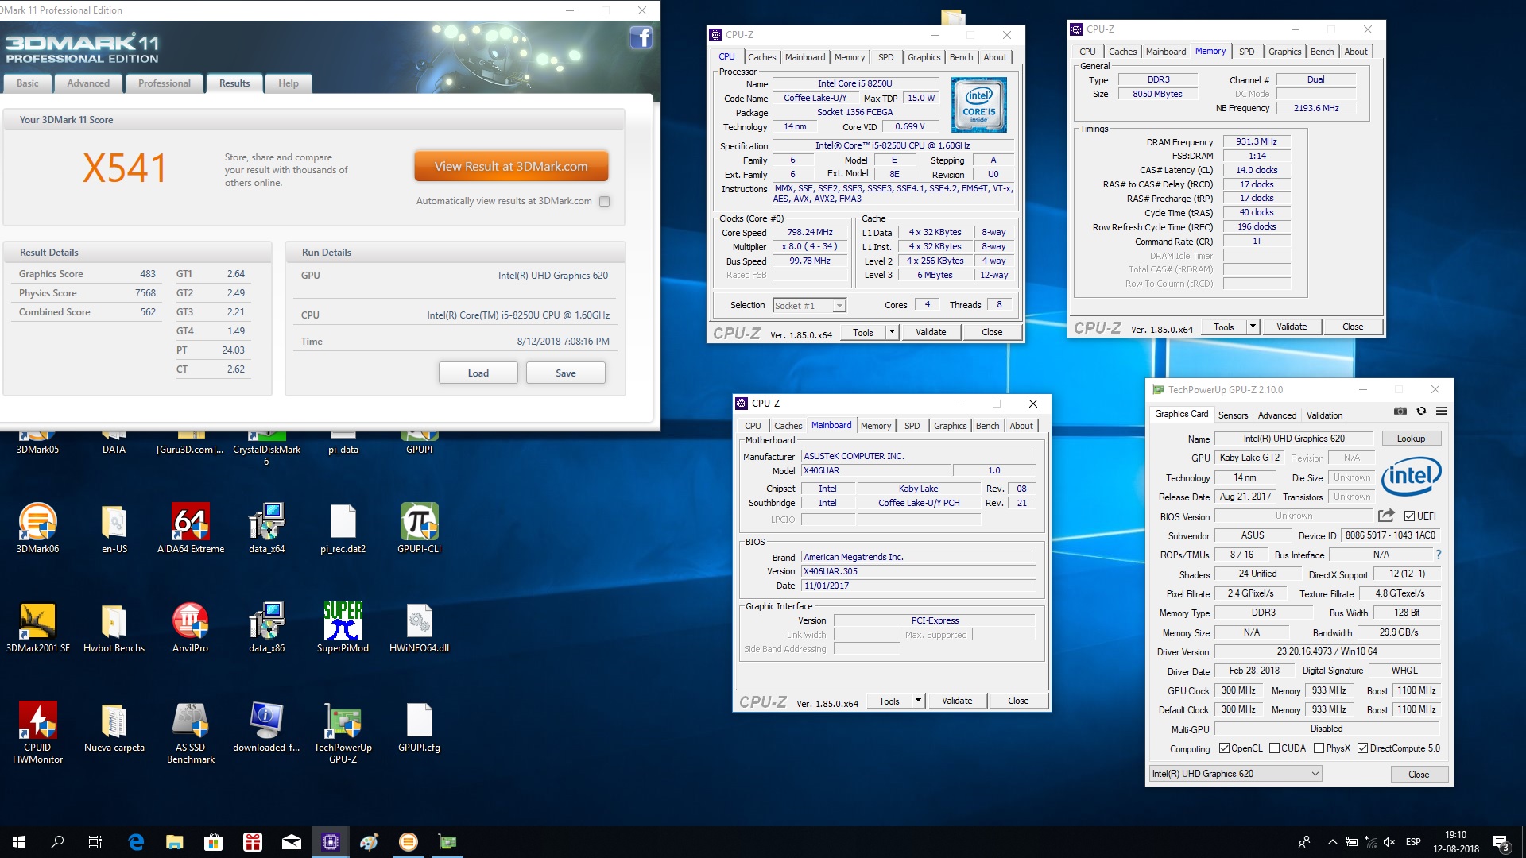This screenshot has width=1526, height=858.
Task: Open the GPU-Z hamburger menu icon
Action: [x=1441, y=412]
